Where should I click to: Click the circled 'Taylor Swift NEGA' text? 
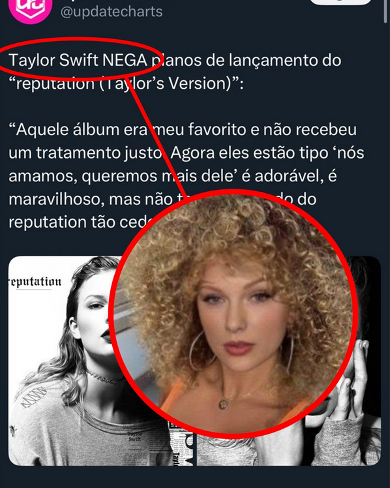pos(78,60)
